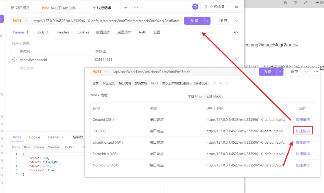The image size is (324, 193).
Task: Open the POST method dropdown in quick request
Action: tap(20, 21)
